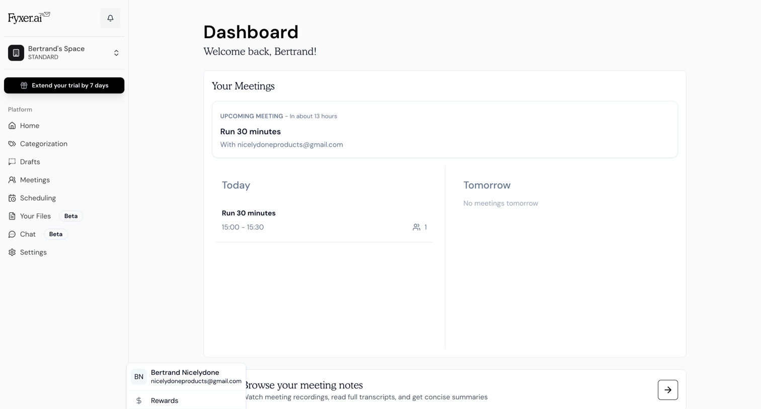Click the Rewards dollar icon
The image size is (761, 409).
pos(139,400)
